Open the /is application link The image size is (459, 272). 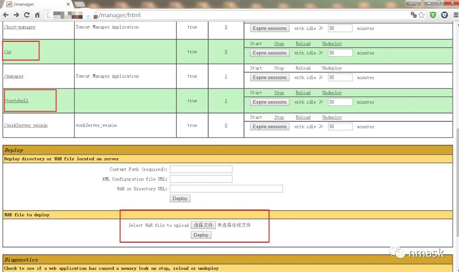(8, 51)
